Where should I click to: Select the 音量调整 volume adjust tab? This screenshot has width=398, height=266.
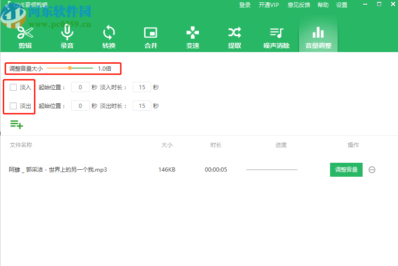318,34
